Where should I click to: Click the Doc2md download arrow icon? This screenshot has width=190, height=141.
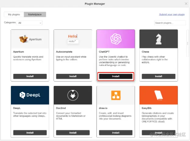coord(73,95)
